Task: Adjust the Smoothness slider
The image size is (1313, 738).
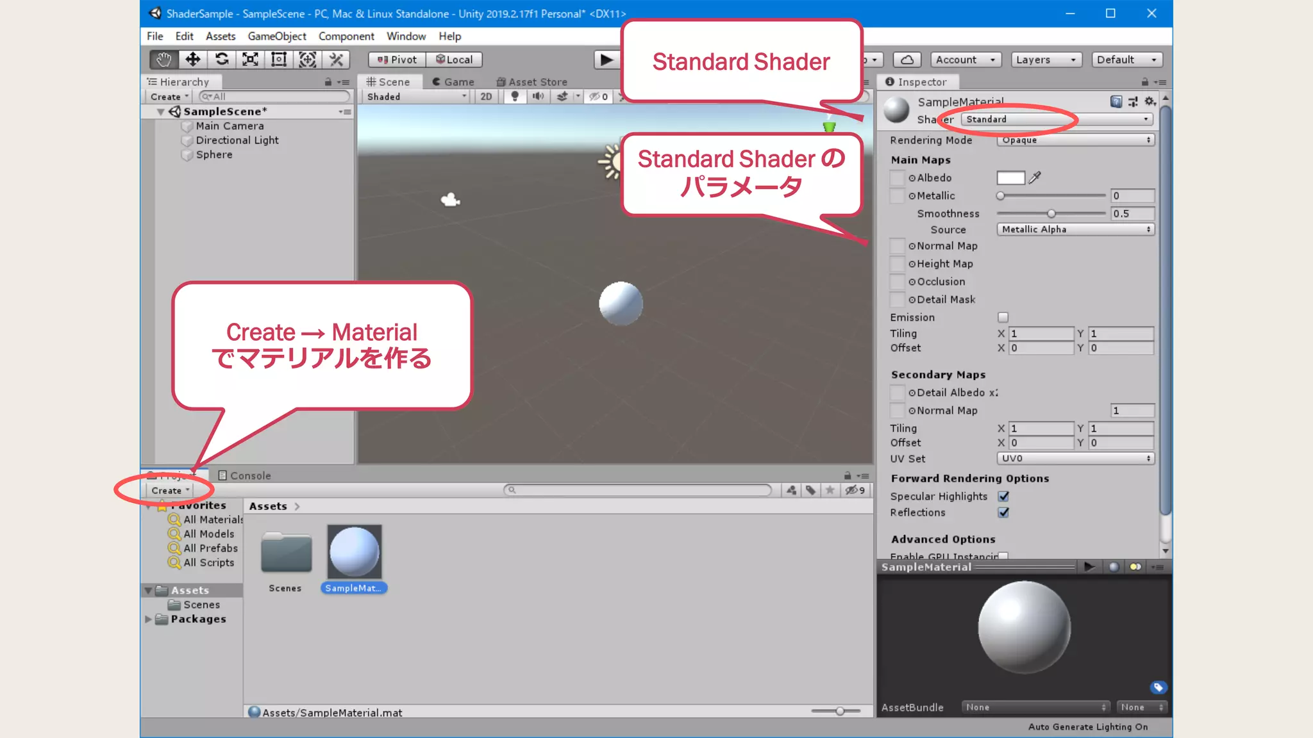Action: (x=1051, y=213)
